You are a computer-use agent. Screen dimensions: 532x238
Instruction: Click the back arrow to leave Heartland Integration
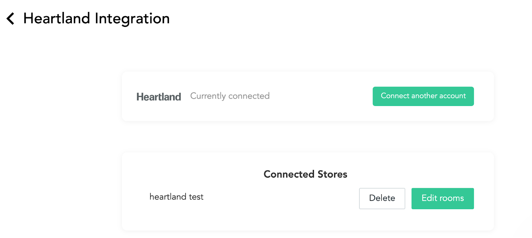point(10,19)
